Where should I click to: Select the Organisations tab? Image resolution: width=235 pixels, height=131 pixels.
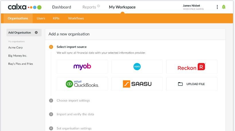point(18,18)
